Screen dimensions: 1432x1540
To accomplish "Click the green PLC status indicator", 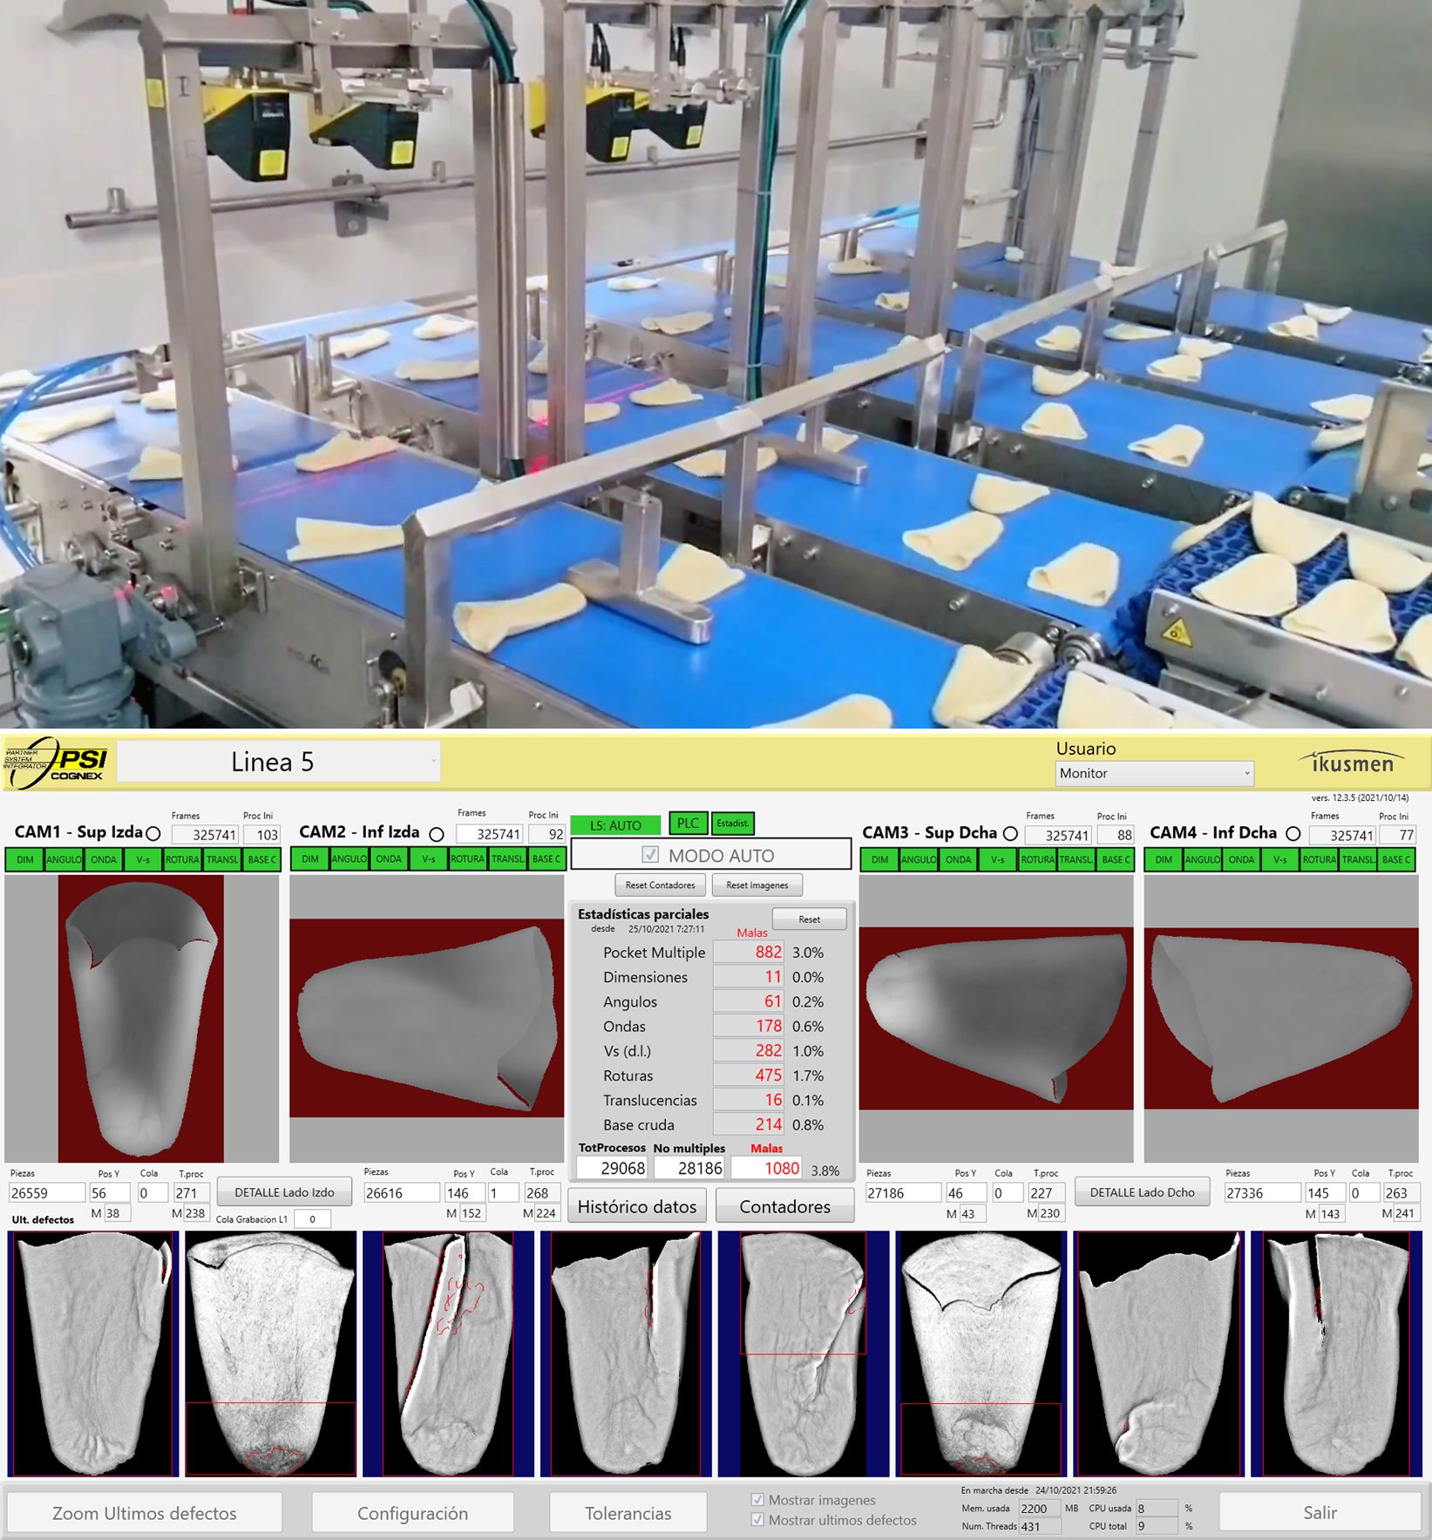I will click(688, 824).
